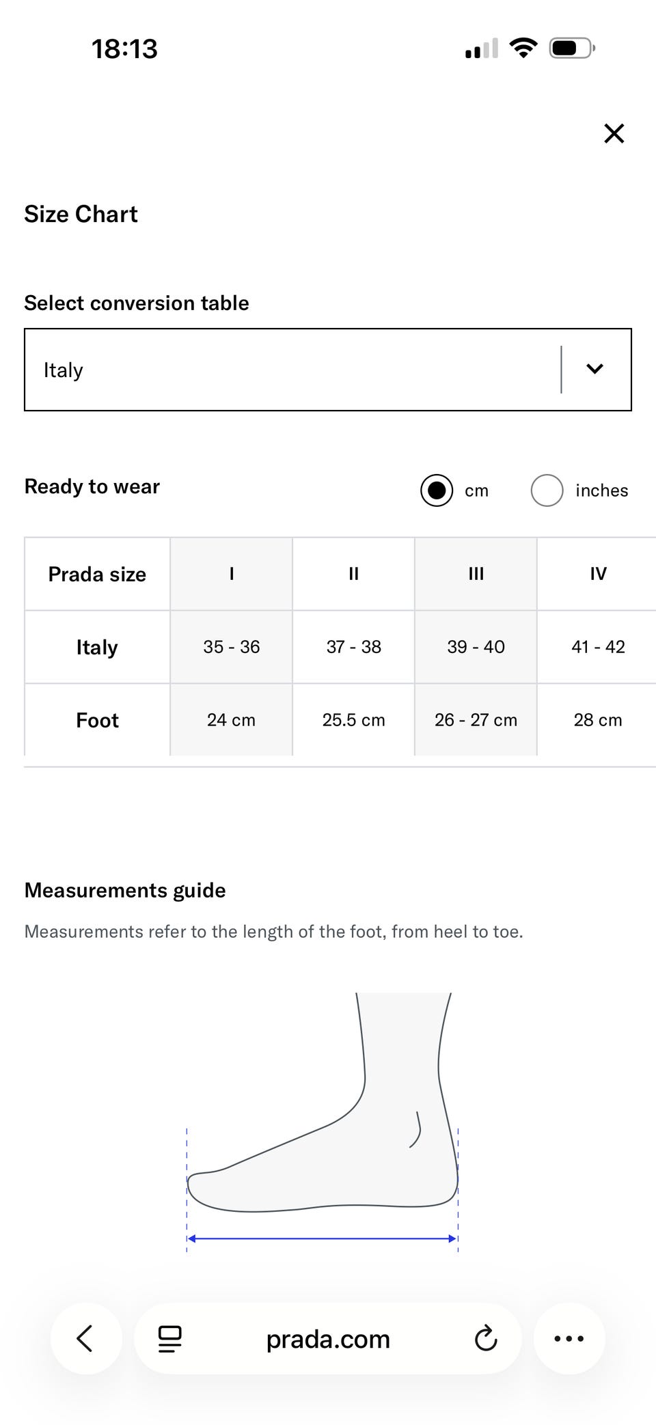Screen dimensions: 656x1425
Task: Tap the Prada size IV column header
Action: [597, 574]
